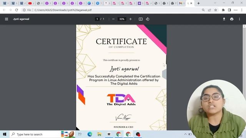
Task: Close the active PDF tab
Action: 191,3
